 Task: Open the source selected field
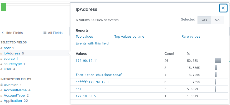9,59
